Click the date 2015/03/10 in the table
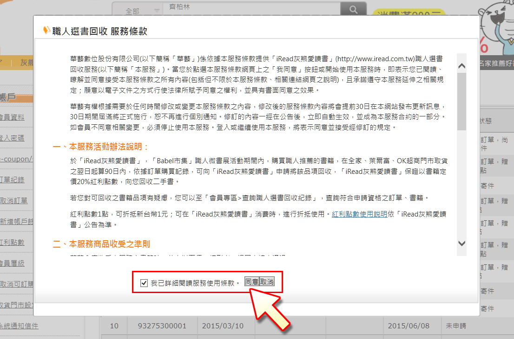 223,326
